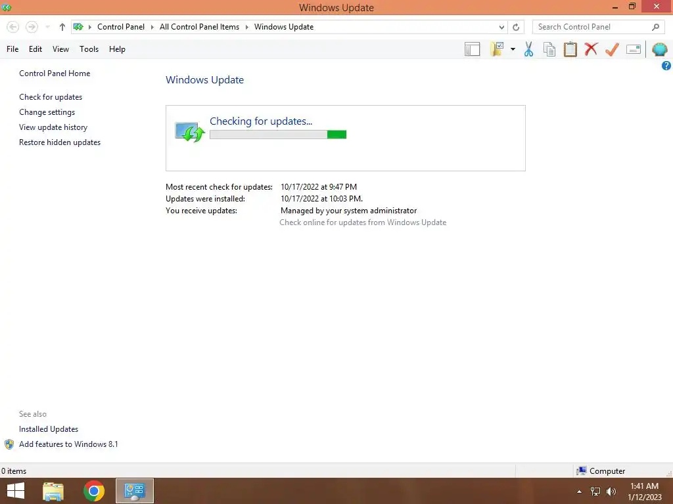Click the Windows Update page heading

[x=205, y=79]
